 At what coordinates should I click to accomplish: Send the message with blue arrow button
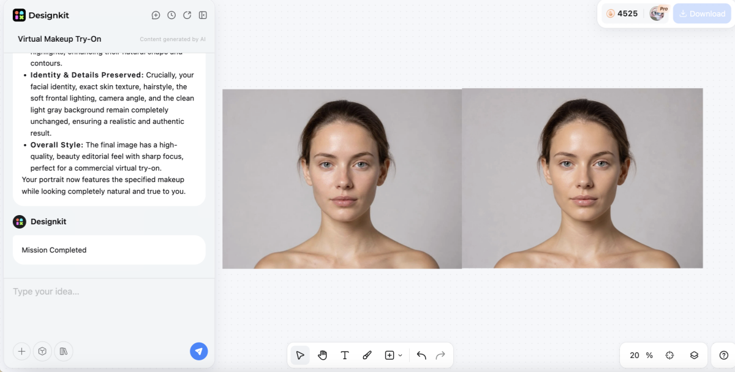click(x=199, y=351)
